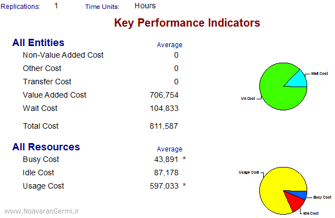The height and width of the screenshot is (218, 335).
Task: Select the value 706,754
Action: 164,95
